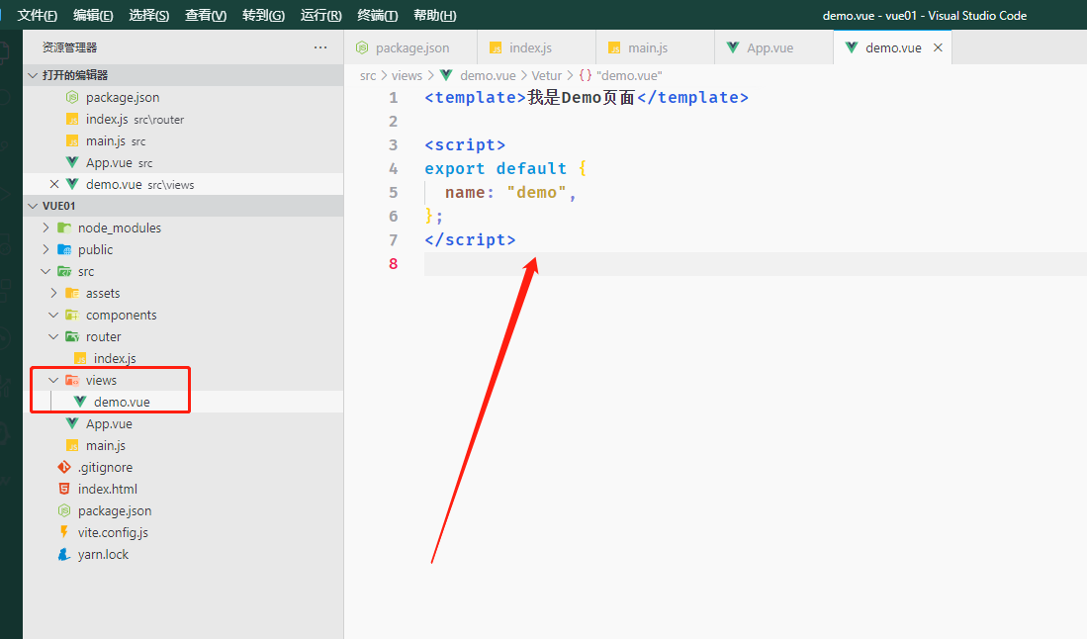The image size is (1087, 639).
Task: Click demo.vue Vue icon in open editors
Action: (x=72, y=184)
